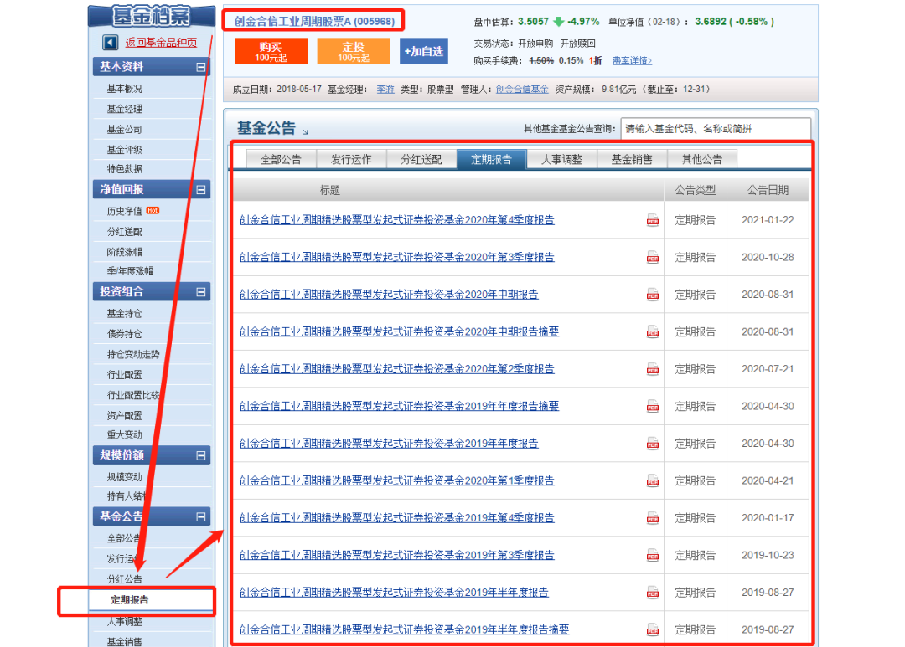Open the 2020年第4季度报告 announcement link

(396, 219)
